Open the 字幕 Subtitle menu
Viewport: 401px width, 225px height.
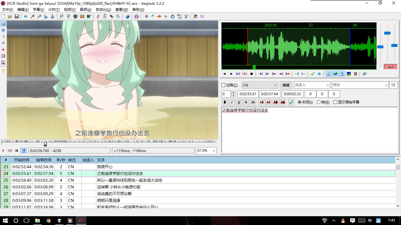[38, 10]
